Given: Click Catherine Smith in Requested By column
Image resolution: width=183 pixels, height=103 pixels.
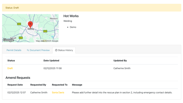Looking at the screenshot, I should pos(39,93).
